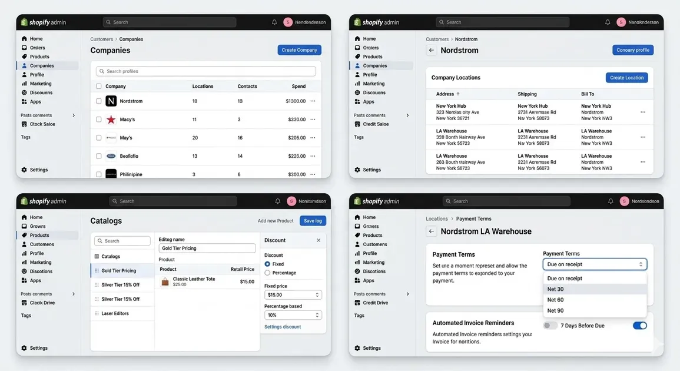Open the Fixed price $15.00 stepper
This screenshot has width=680, height=371.
293,294
